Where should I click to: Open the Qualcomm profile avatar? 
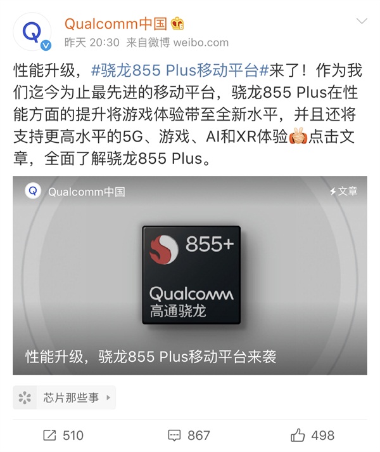click(32, 32)
